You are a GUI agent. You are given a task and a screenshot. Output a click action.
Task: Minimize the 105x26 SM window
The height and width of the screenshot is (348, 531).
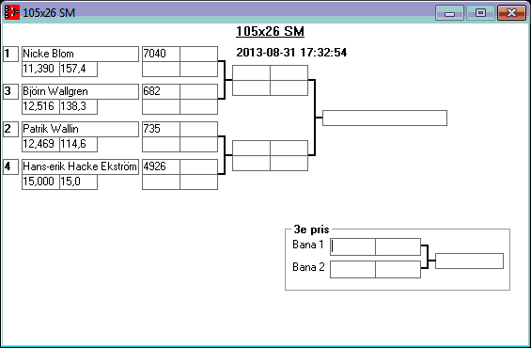tap(449, 13)
